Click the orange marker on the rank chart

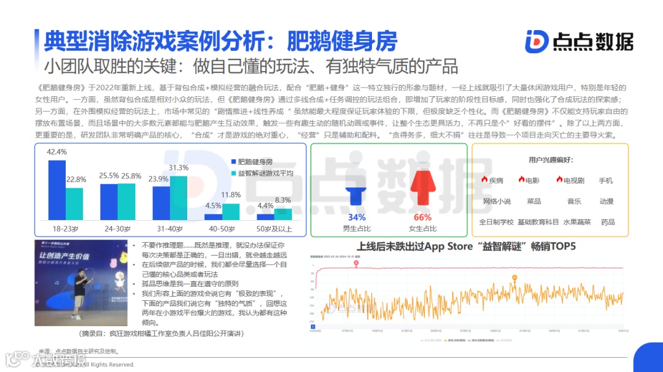pyautogui.click(x=514, y=278)
